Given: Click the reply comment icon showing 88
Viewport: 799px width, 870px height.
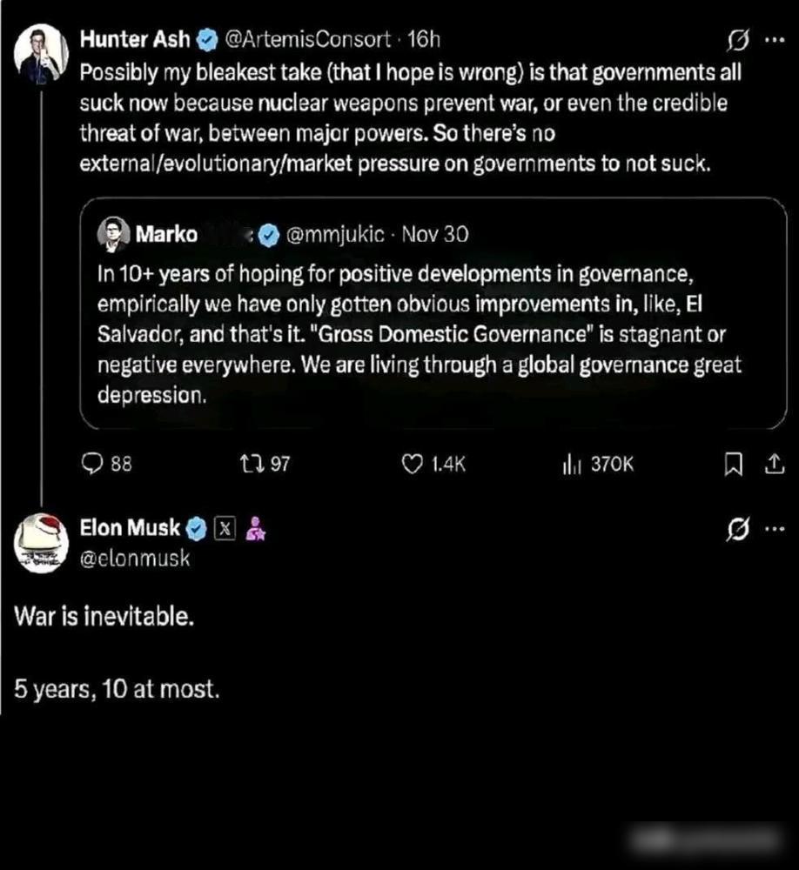Looking at the screenshot, I should coord(94,465).
